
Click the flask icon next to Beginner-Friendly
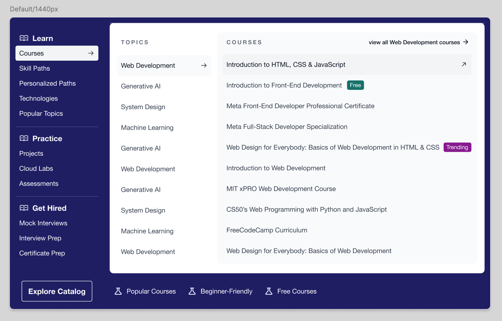192,291
